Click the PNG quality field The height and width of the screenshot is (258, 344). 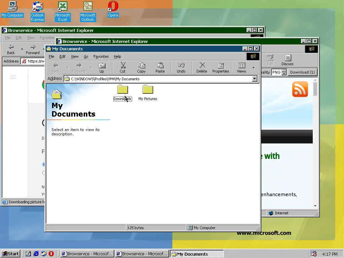pyautogui.click(x=276, y=72)
